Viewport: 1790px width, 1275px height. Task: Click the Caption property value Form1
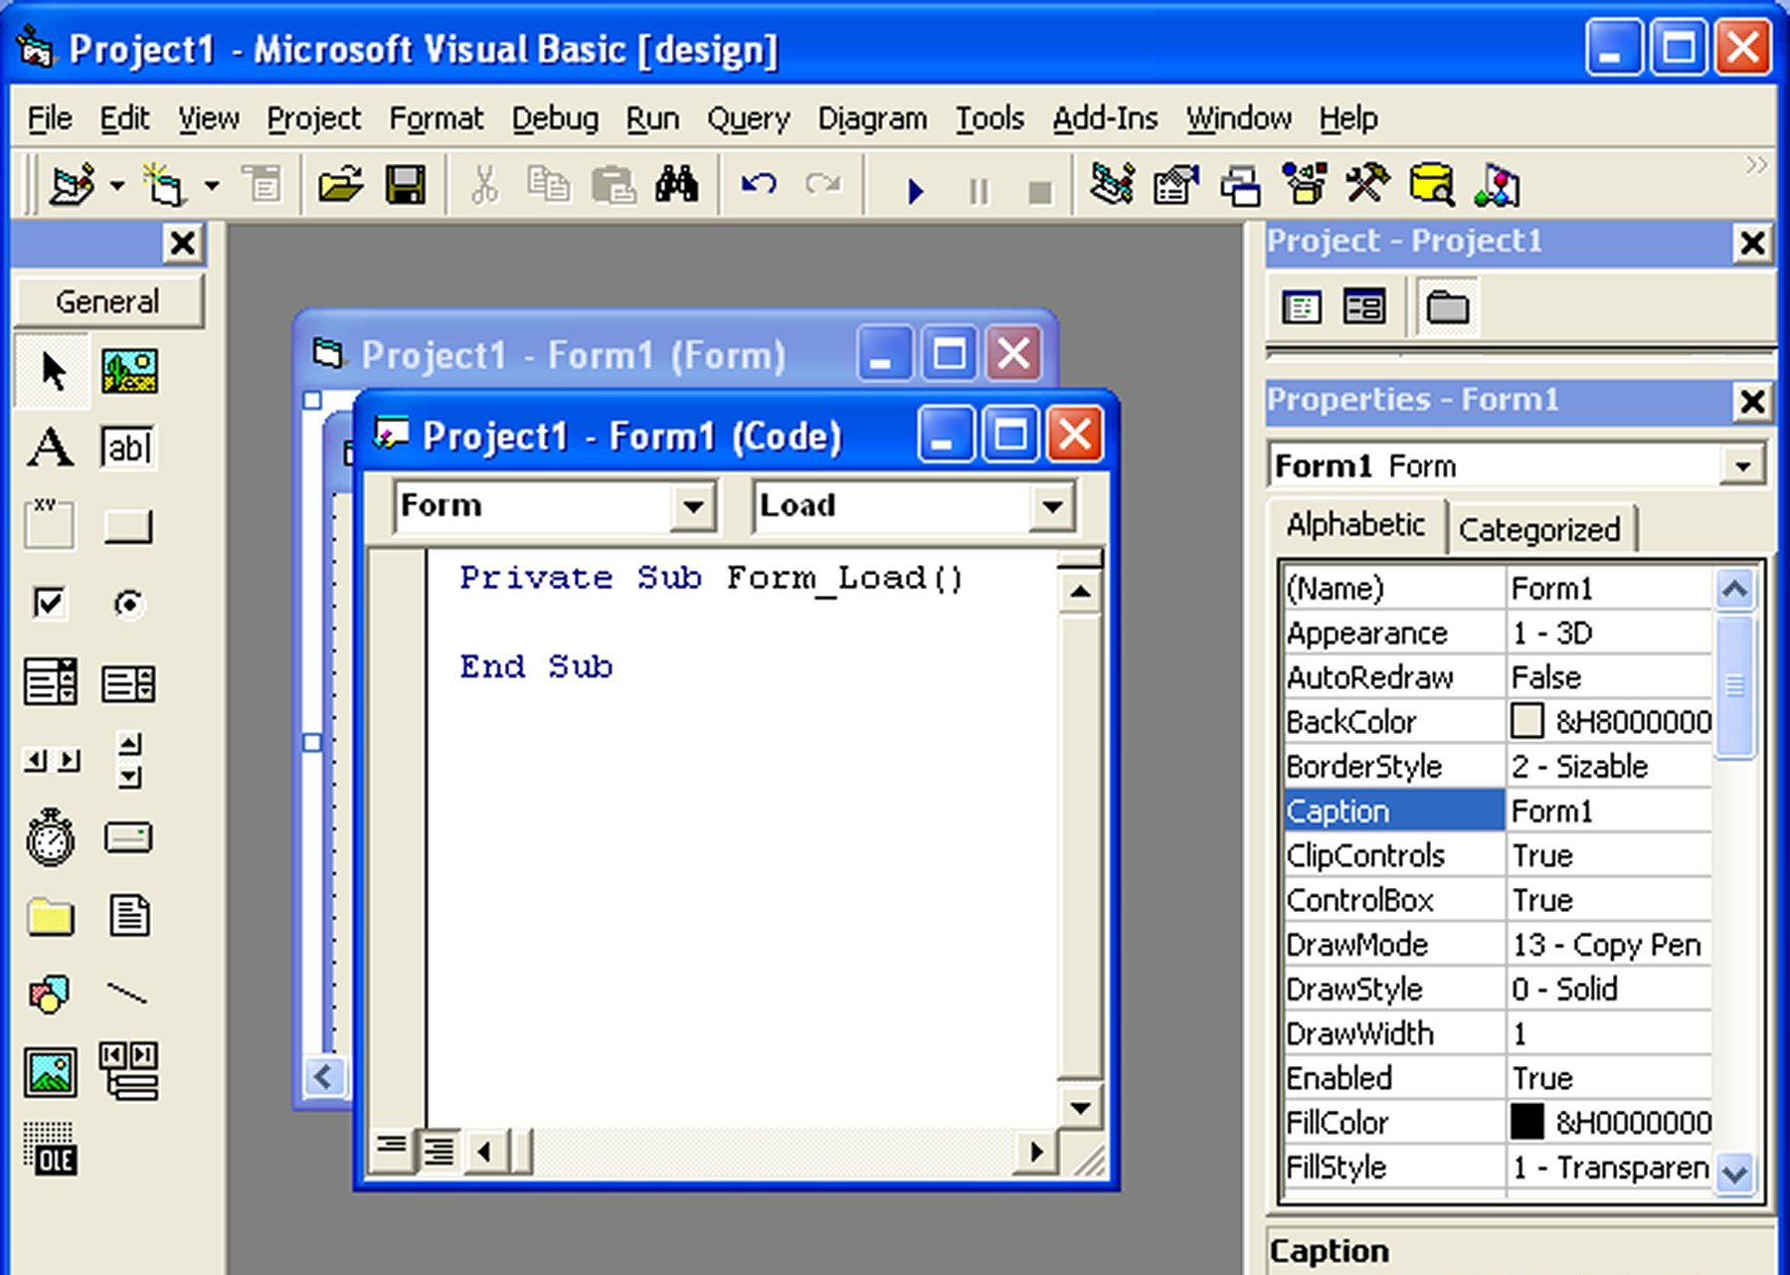click(1609, 812)
